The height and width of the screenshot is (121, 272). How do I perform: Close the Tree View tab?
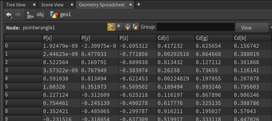click(34, 5)
